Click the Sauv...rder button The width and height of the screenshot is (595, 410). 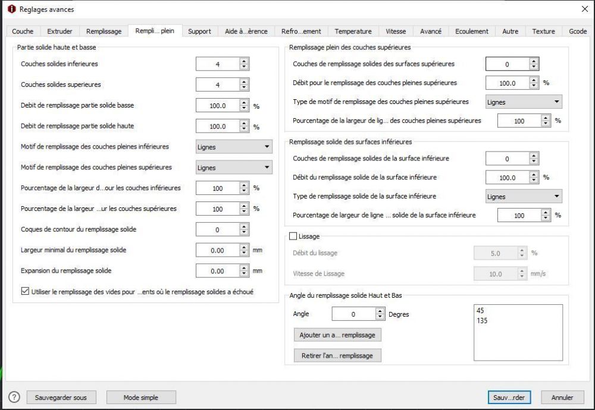pos(509,397)
